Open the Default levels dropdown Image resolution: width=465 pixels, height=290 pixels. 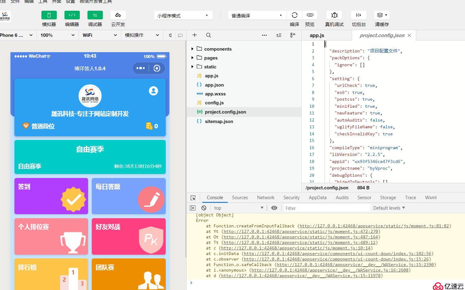[388, 208]
